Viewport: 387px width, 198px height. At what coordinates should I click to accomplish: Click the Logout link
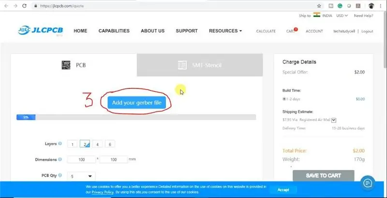(x=367, y=31)
